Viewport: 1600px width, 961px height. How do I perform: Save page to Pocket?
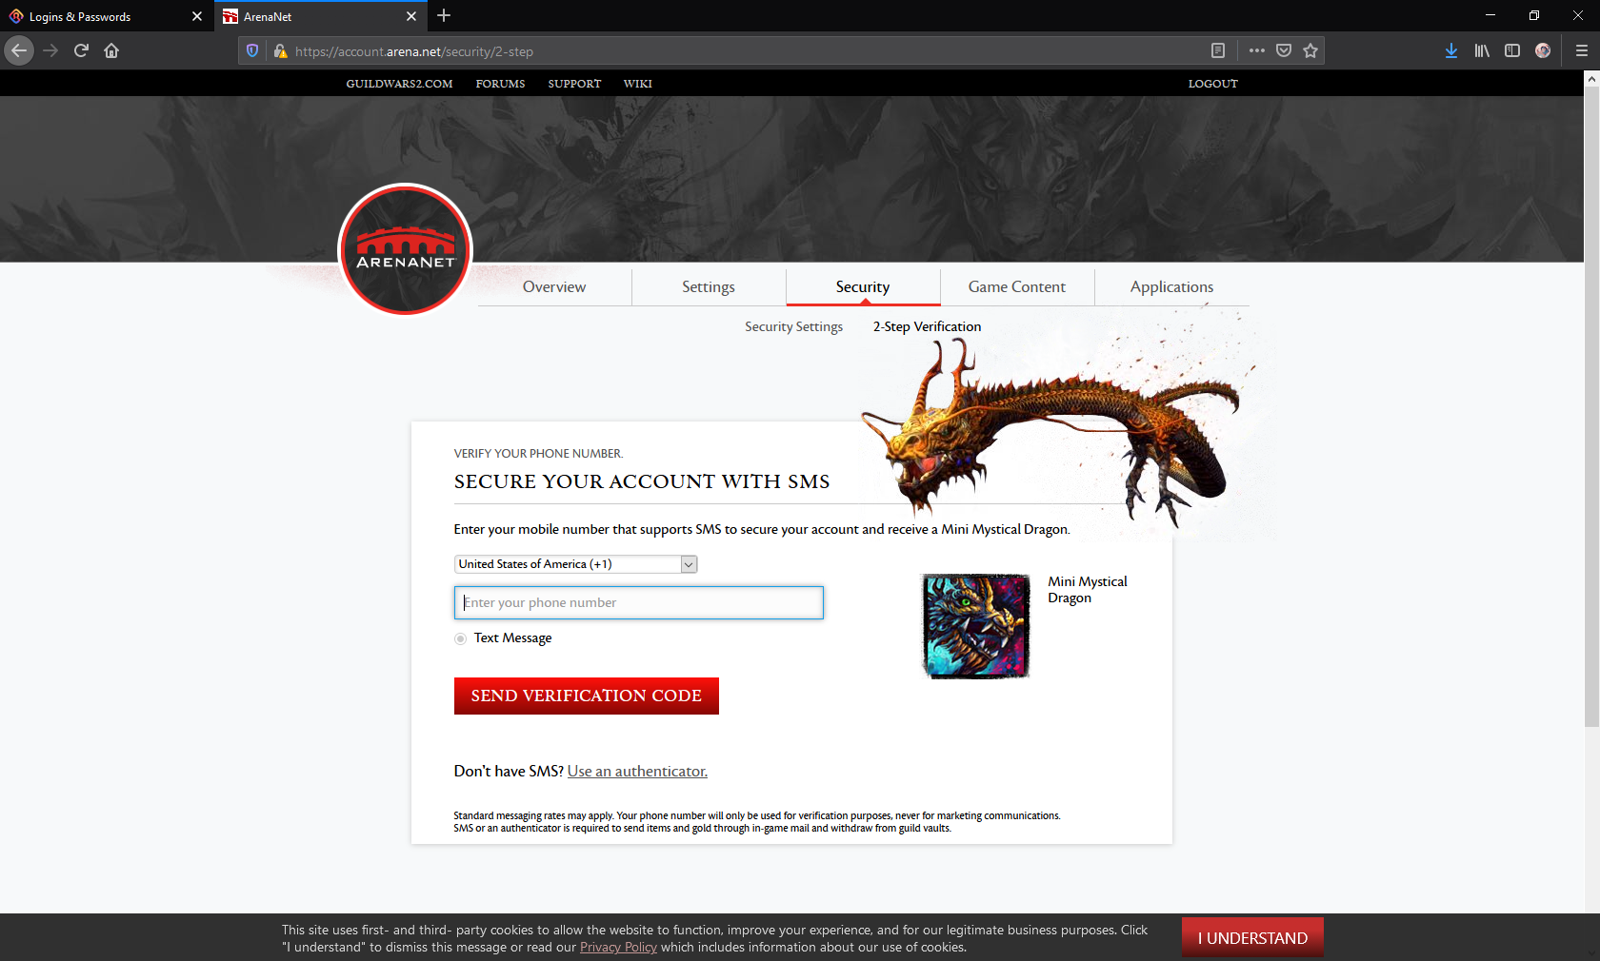pos(1284,50)
